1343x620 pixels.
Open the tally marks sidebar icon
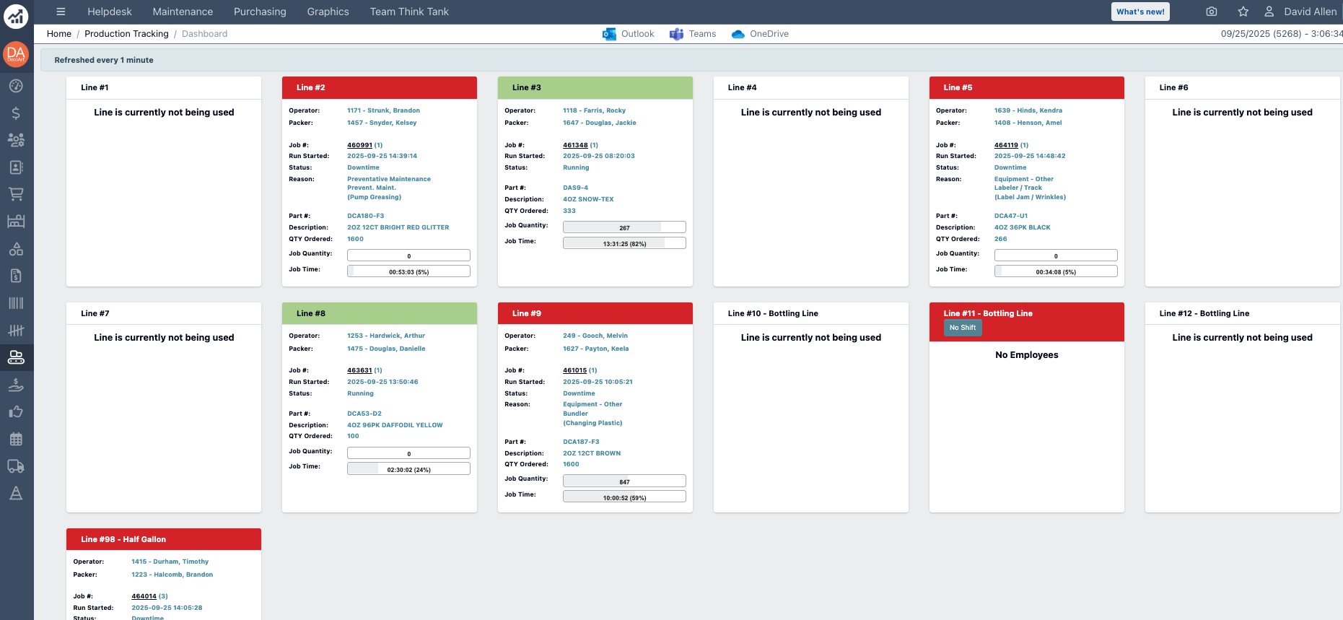click(16, 331)
